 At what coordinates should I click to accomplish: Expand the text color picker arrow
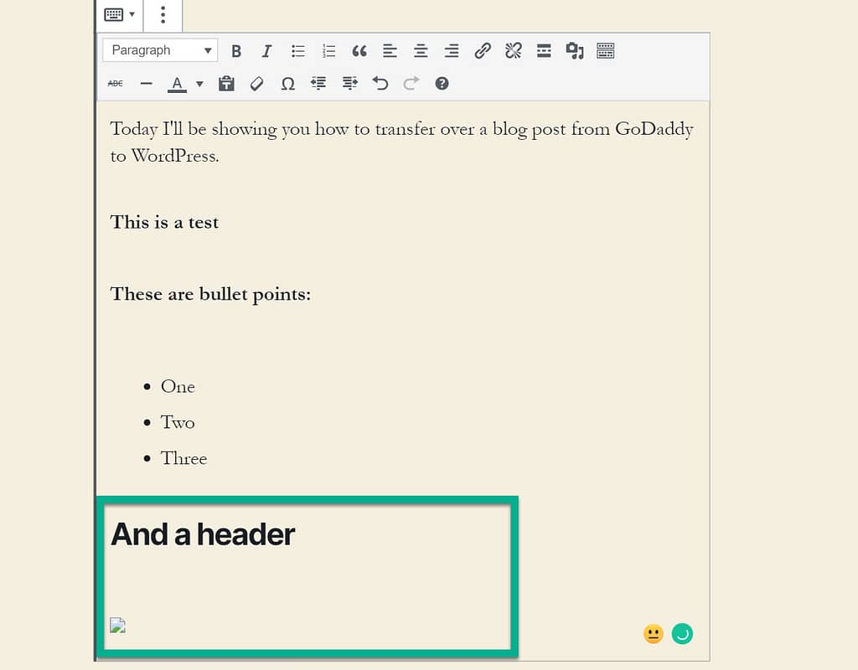(199, 84)
